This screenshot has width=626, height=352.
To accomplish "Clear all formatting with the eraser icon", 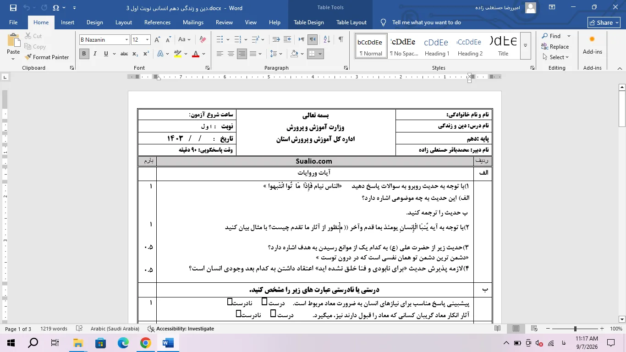I will click(x=203, y=40).
